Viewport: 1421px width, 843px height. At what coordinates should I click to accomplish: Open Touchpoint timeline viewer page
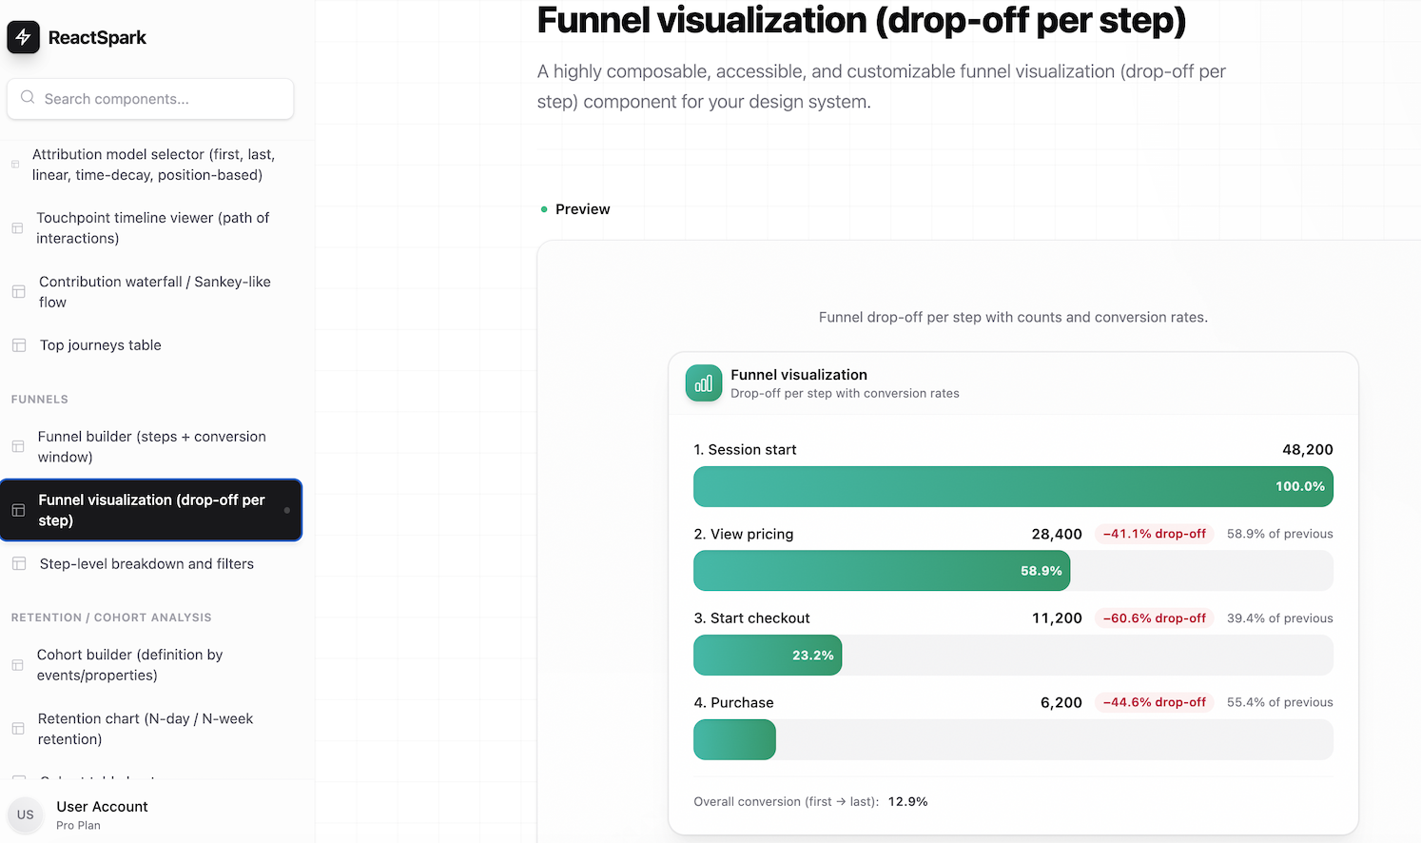pyautogui.click(x=152, y=228)
